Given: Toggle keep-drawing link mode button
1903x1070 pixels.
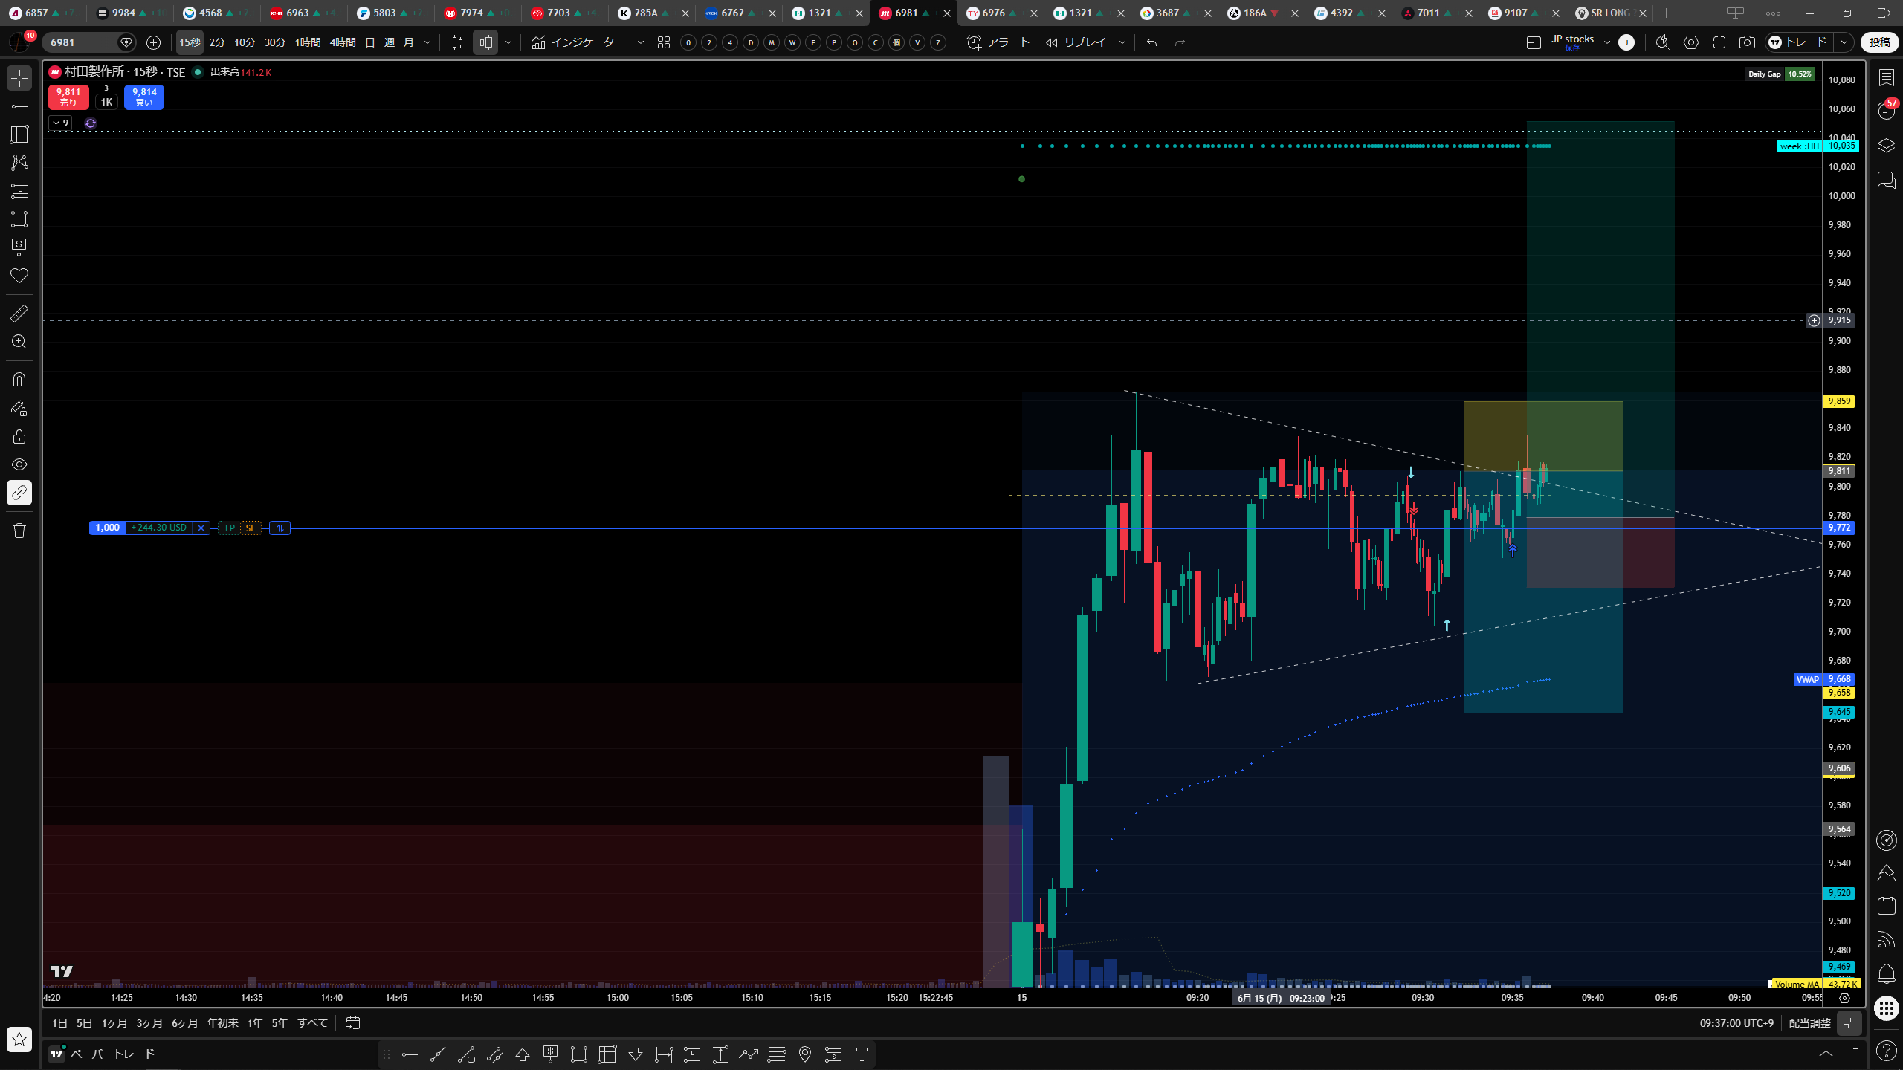Looking at the screenshot, I should 19,493.
